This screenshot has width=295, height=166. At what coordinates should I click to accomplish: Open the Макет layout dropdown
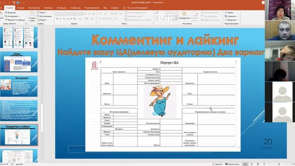pyautogui.click(x=42, y=12)
